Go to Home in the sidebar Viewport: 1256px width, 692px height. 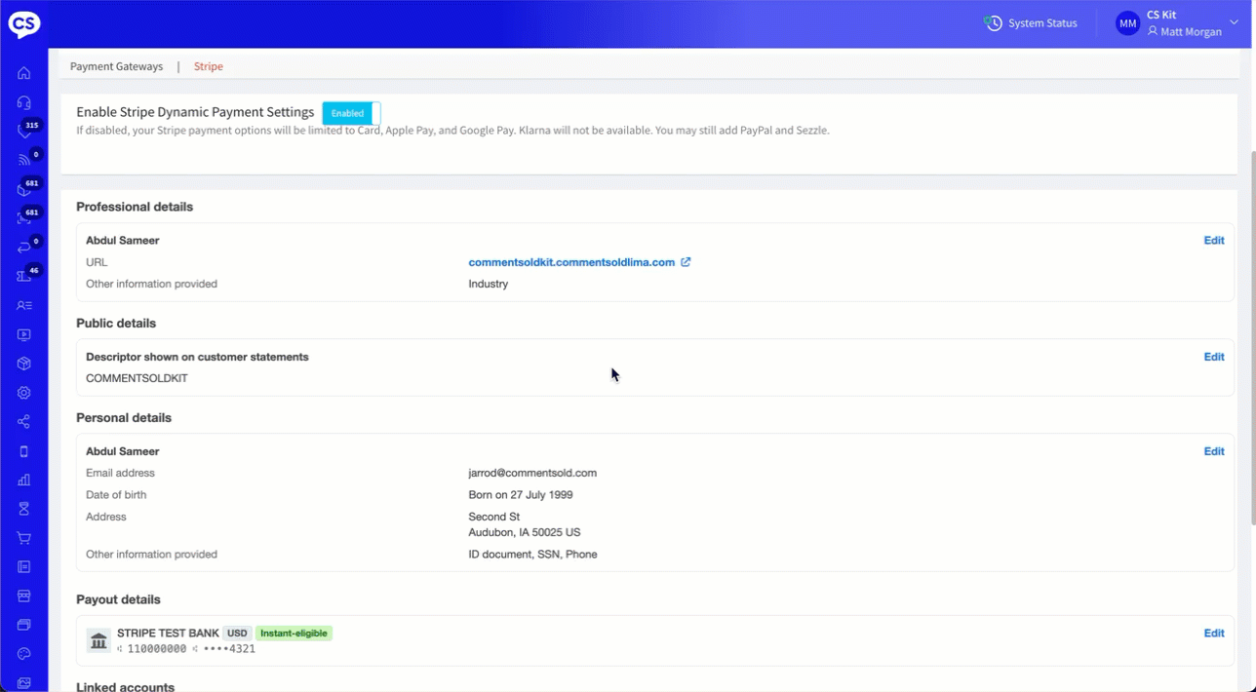click(24, 73)
